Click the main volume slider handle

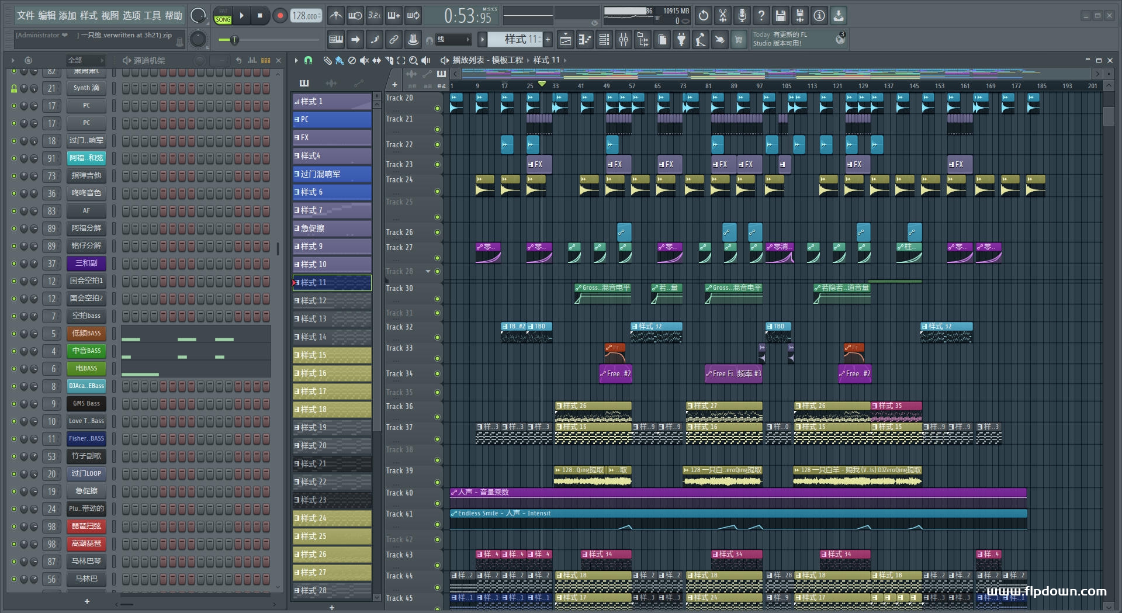tap(234, 40)
